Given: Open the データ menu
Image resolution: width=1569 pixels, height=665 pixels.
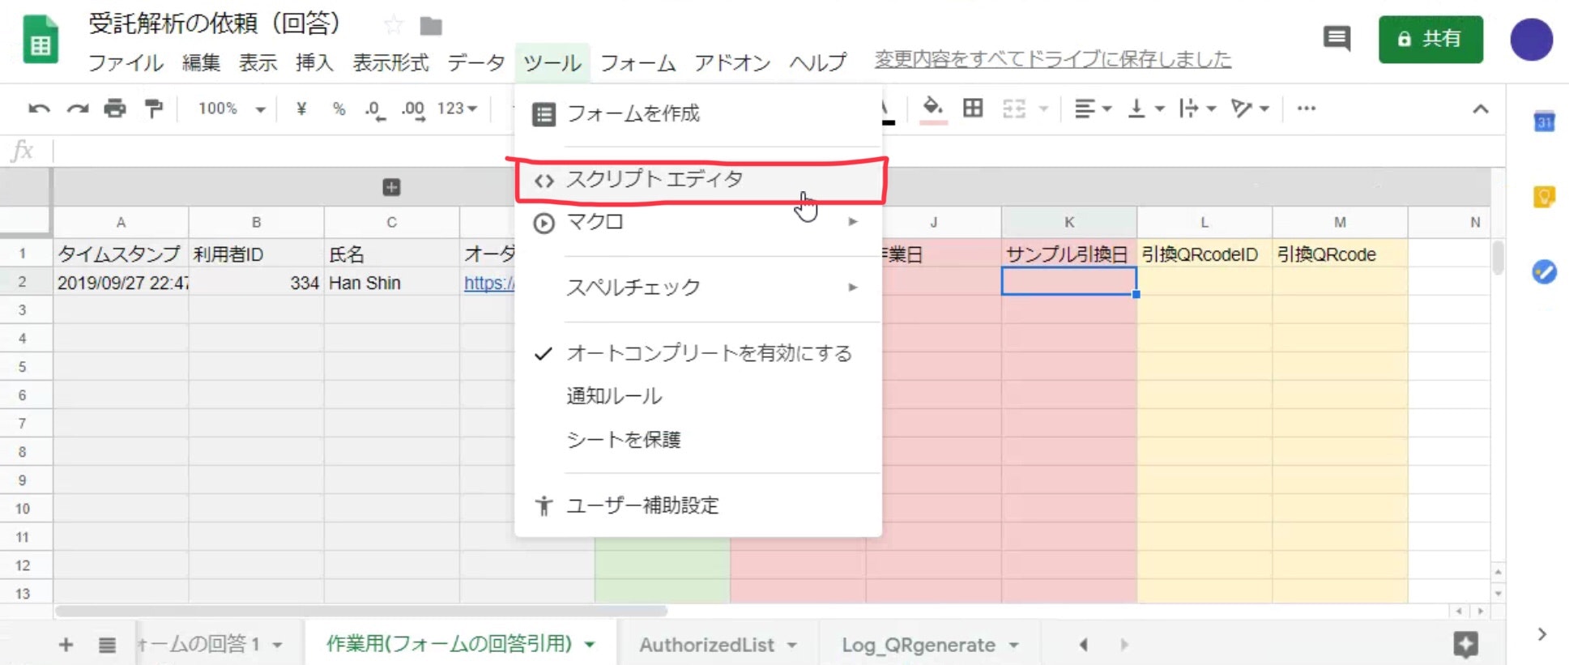Looking at the screenshot, I should coord(476,62).
